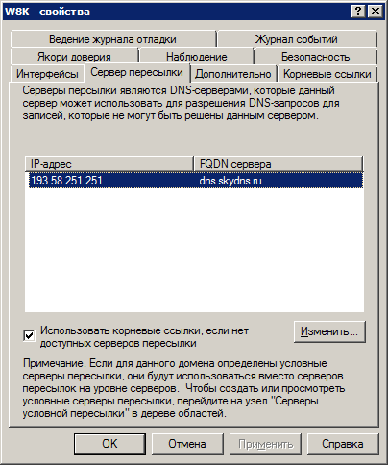This screenshot has width=388, height=465.
Task: Open the Якори доверия tab
Action: point(74,57)
